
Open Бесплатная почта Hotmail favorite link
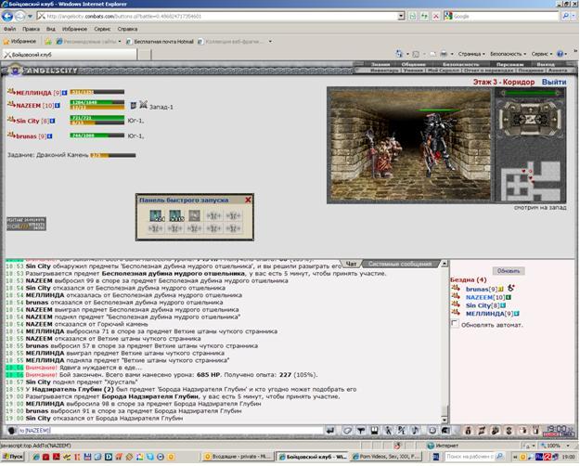click(x=160, y=42)
